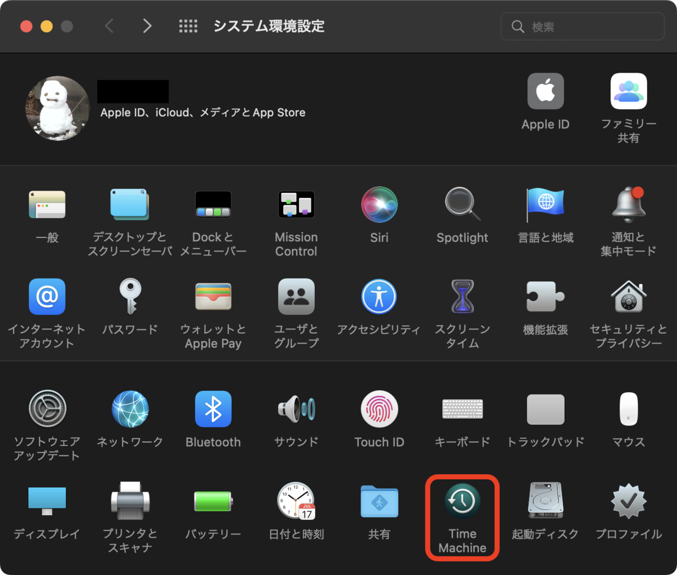The width and height of the screenshot is (677, 575).
Task: Open マウス preferences
Action: (x=628, y=409)
